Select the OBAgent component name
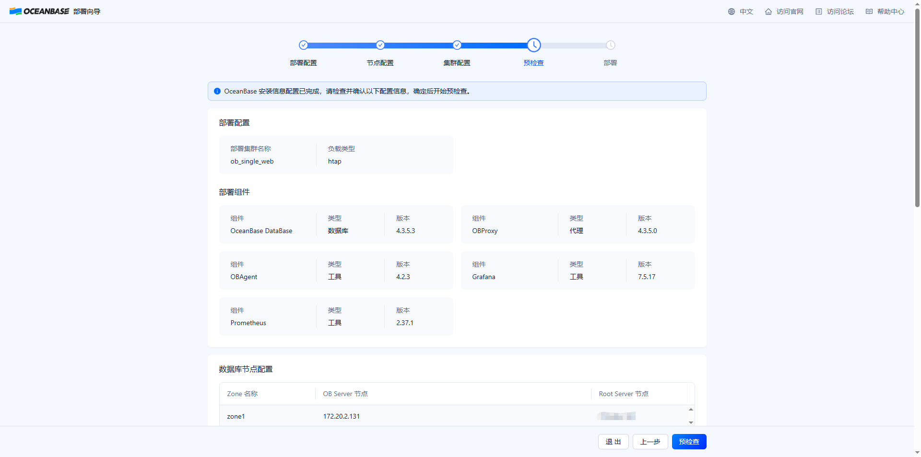 [x=244, y=277]
